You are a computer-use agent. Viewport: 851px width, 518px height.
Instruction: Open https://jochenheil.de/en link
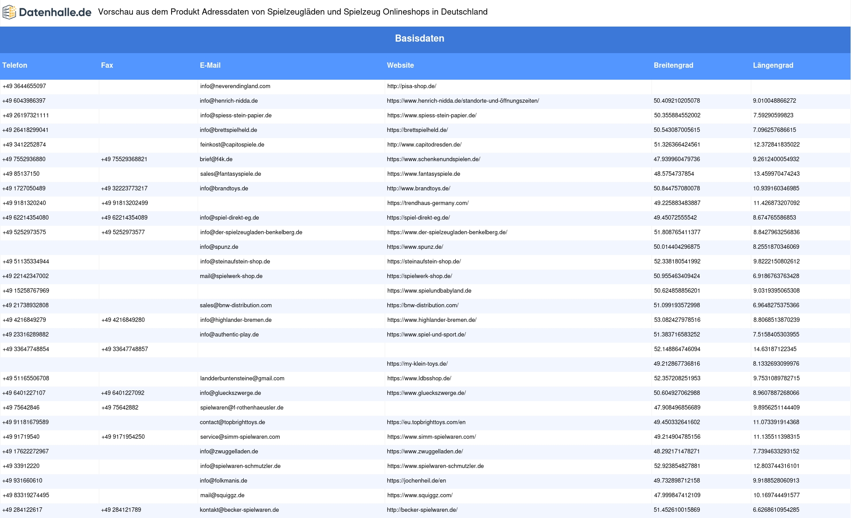416,481
